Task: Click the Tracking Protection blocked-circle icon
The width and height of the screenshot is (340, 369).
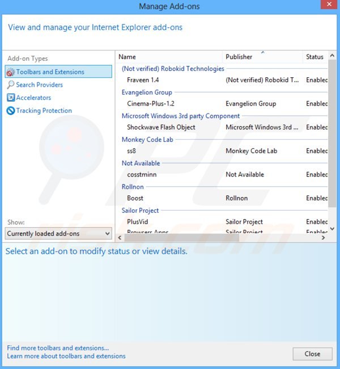Action: tap(11, 110)
